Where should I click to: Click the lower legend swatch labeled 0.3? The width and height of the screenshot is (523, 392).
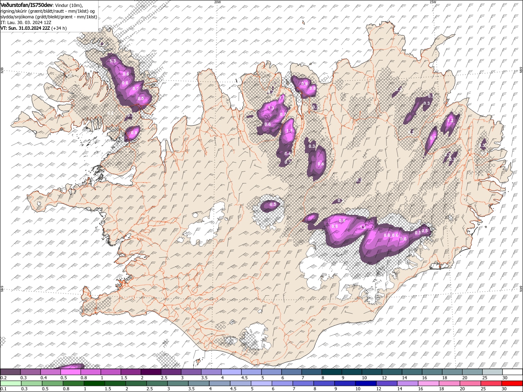tap(31, 383)
